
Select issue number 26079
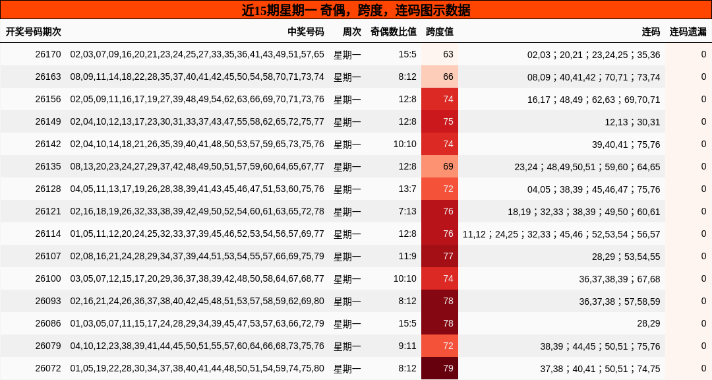pos(48,346)
